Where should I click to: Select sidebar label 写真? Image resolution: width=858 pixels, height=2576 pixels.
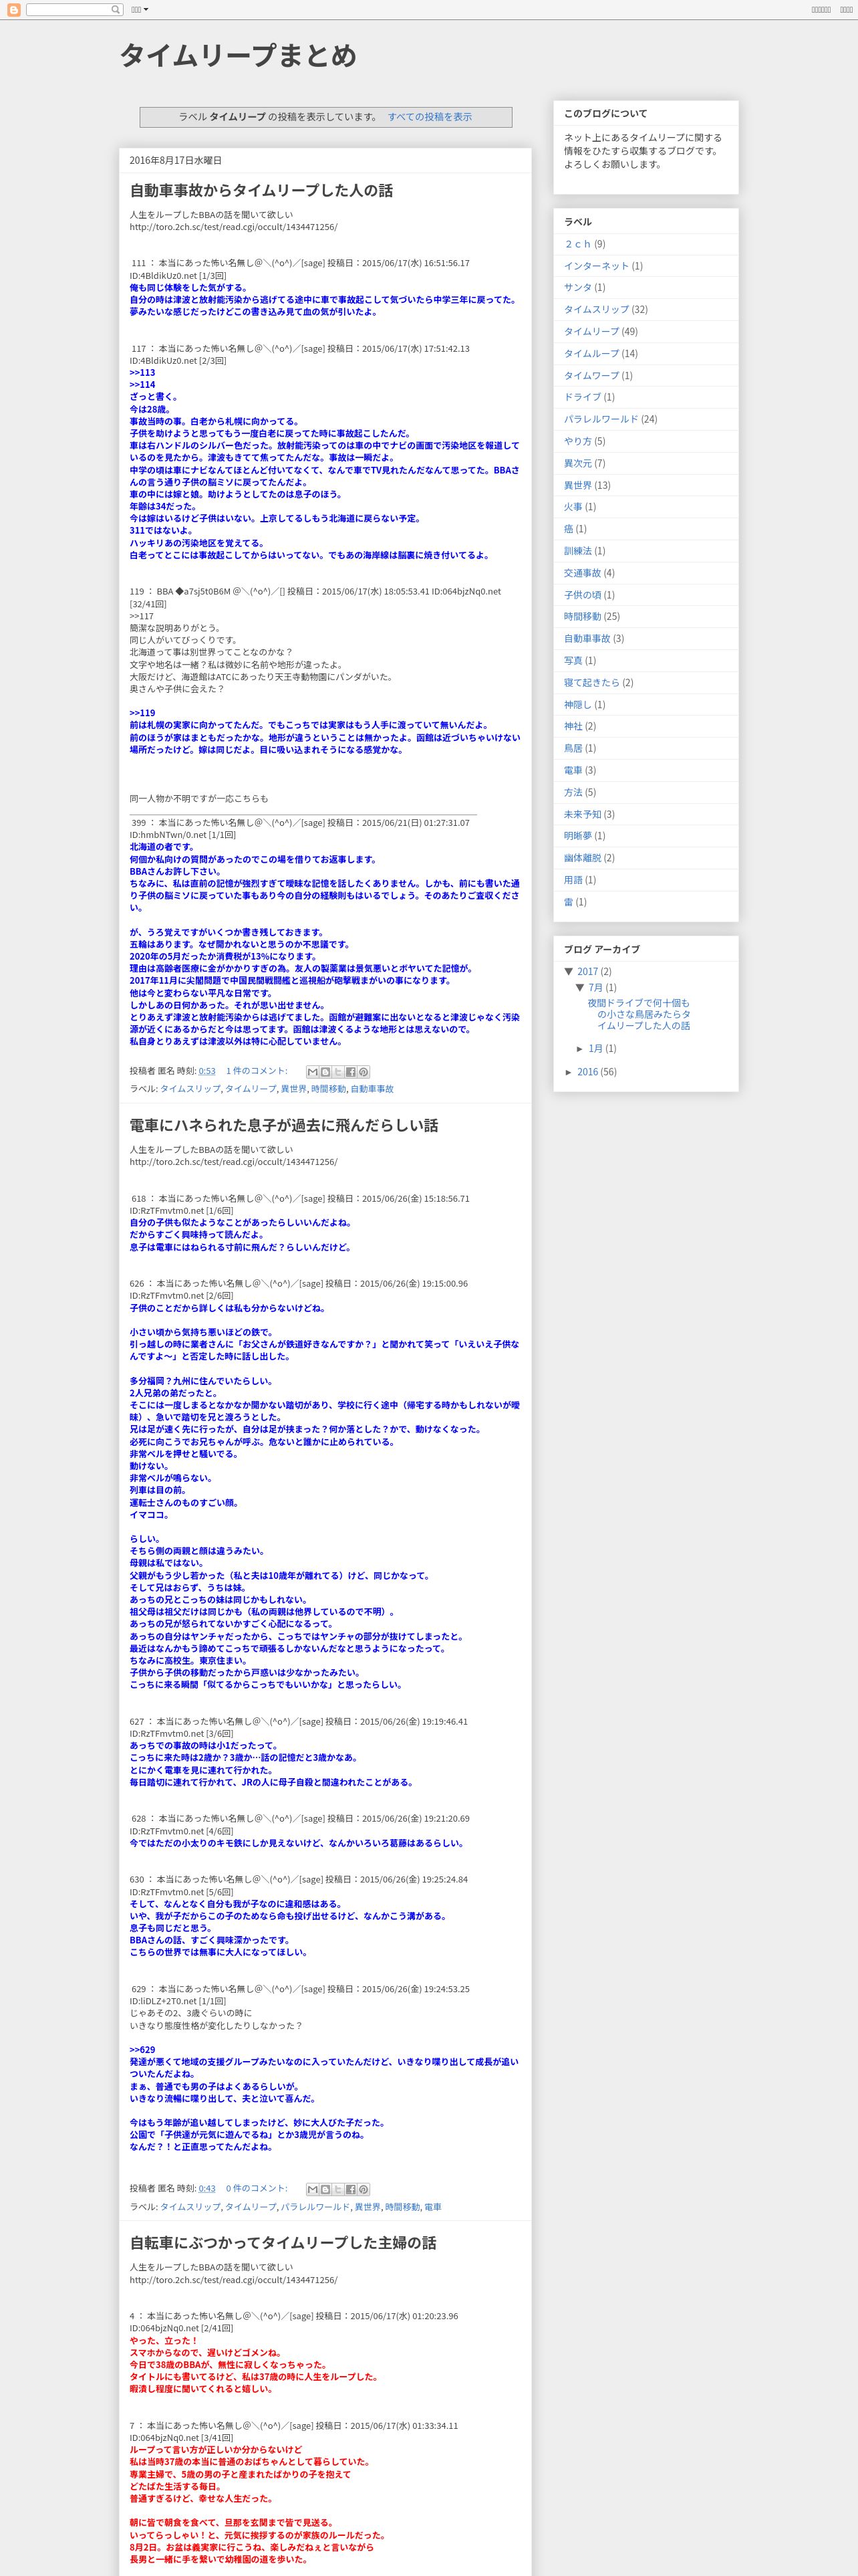[x=573, y=661]
